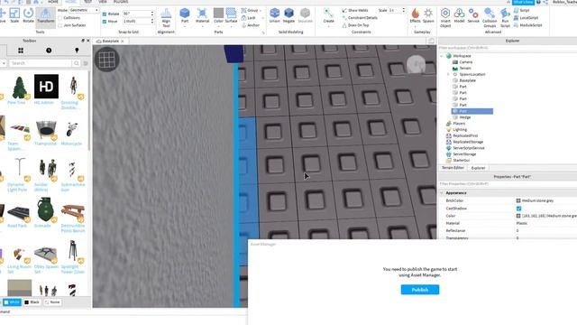This screenshot has width=577, height=325.
Task: Click the blue Publish button
Action: click(420, 290)
